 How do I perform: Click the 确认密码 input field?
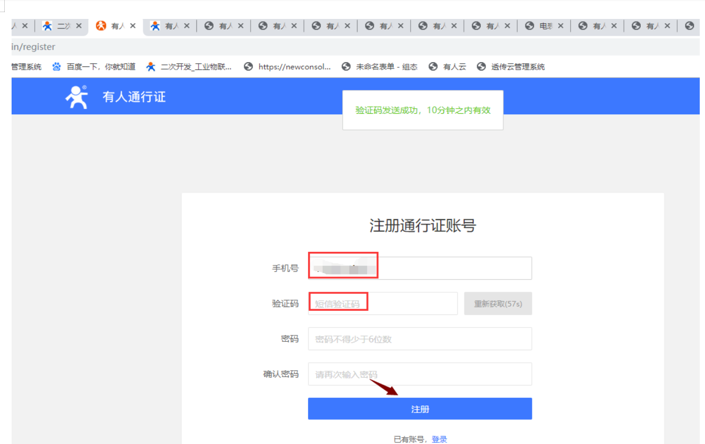[420, 374]
